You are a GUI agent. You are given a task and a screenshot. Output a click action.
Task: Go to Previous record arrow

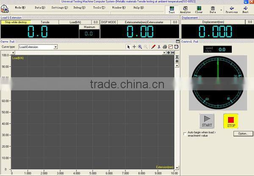(232, 9)
